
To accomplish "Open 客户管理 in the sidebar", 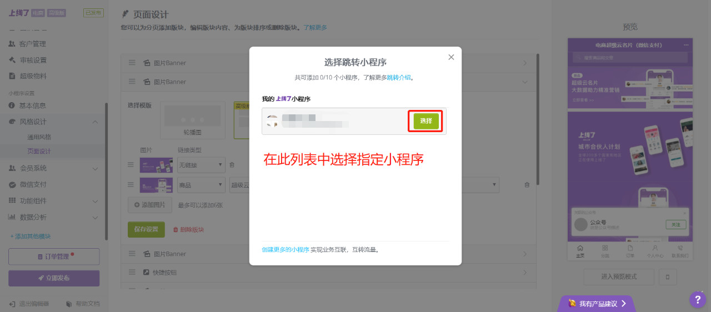I will (32, 44).
